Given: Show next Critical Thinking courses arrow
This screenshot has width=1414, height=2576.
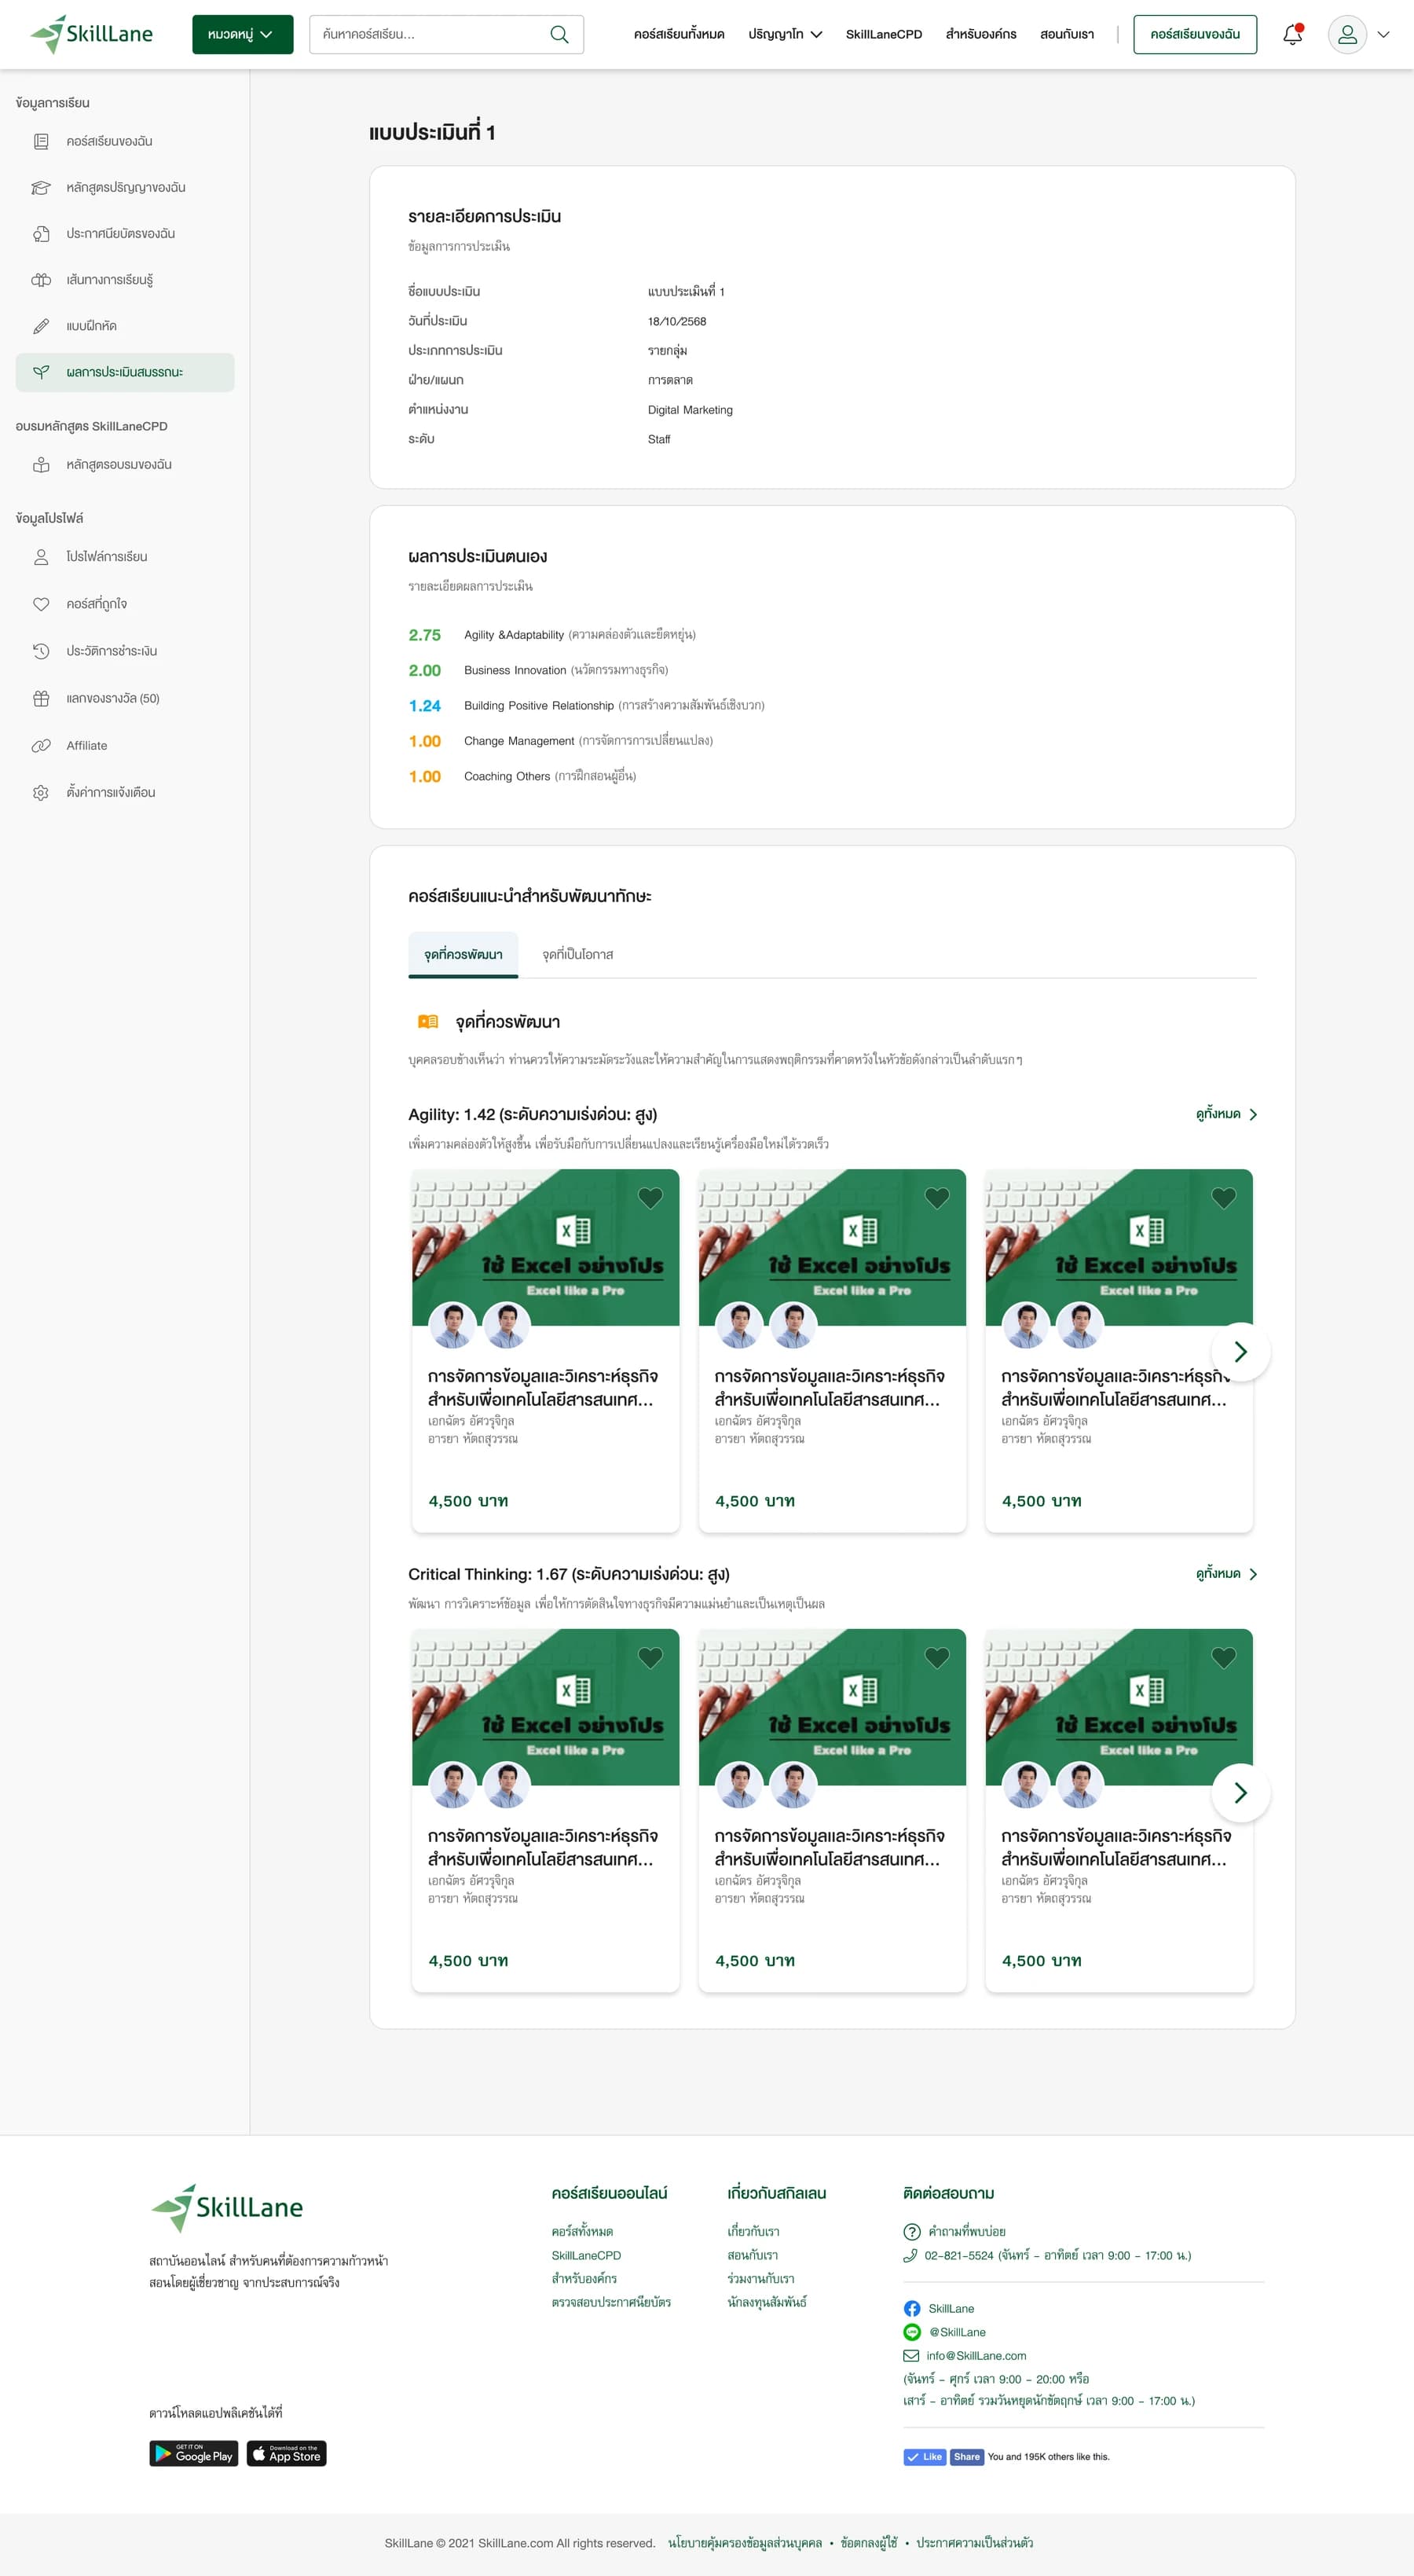Looking at the screenshot, I should 1240,1792.
